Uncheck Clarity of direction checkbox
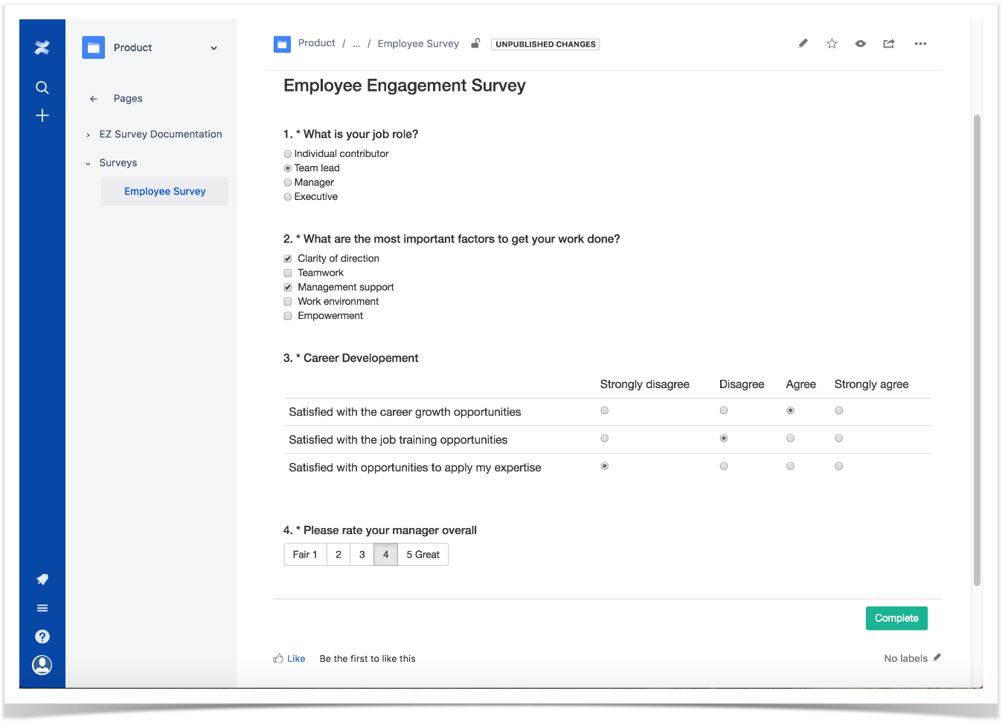This screenshot has width=1008, height=725. [288, 259]
